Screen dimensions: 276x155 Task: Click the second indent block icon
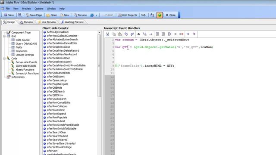click(x=163, y=34)
